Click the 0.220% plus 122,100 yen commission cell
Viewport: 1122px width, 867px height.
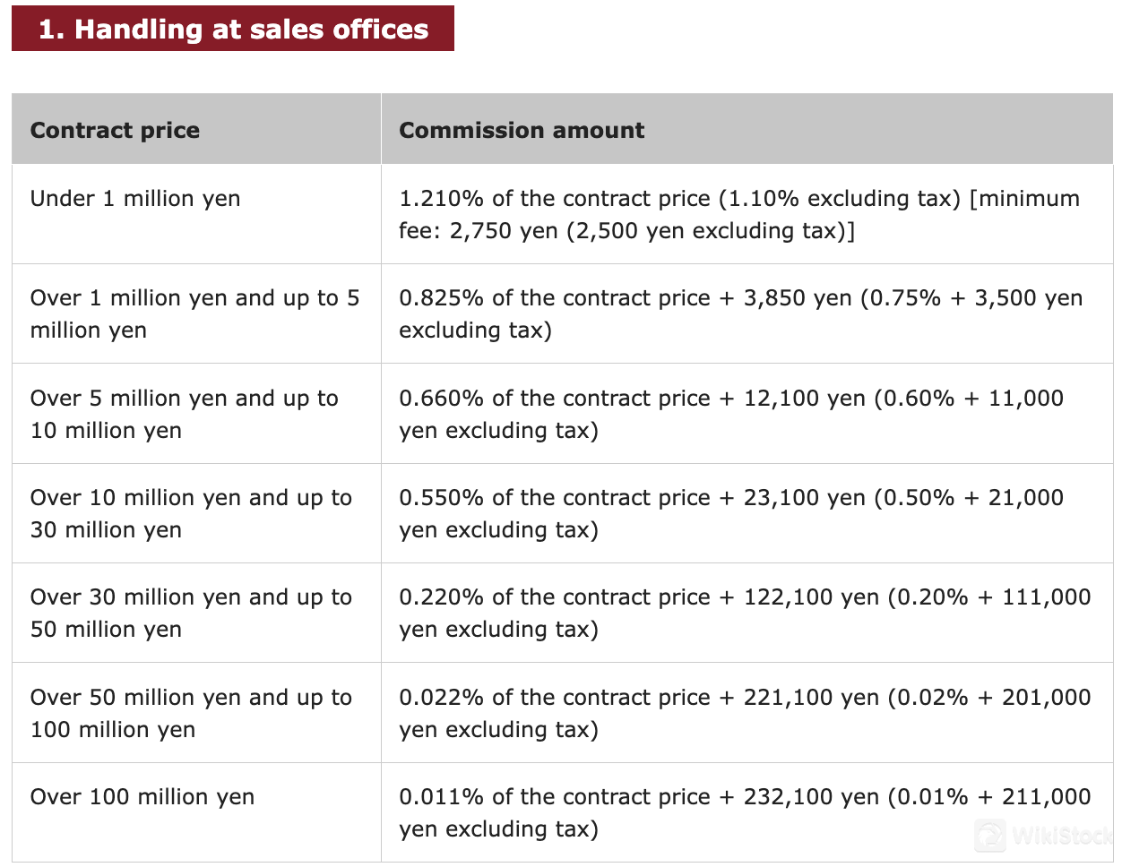click(745, 613)
